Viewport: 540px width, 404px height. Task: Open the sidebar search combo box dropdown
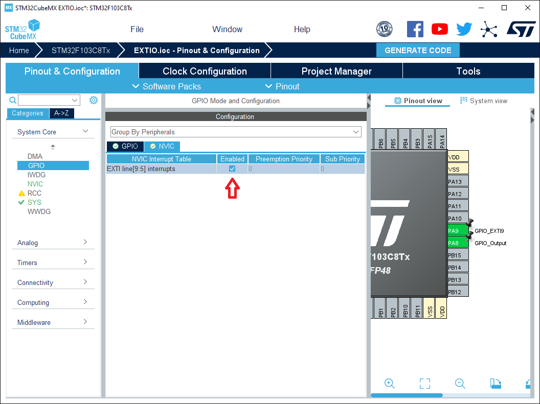click(74, 100)
